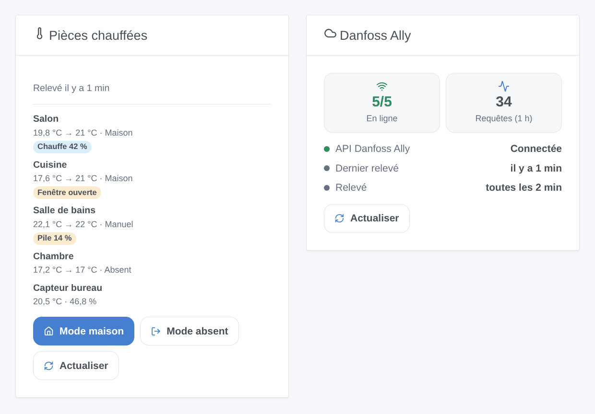This screenshot has height=414, width=595.
Task: Click the toutes les 2 min value
Action: click(524, 188)
